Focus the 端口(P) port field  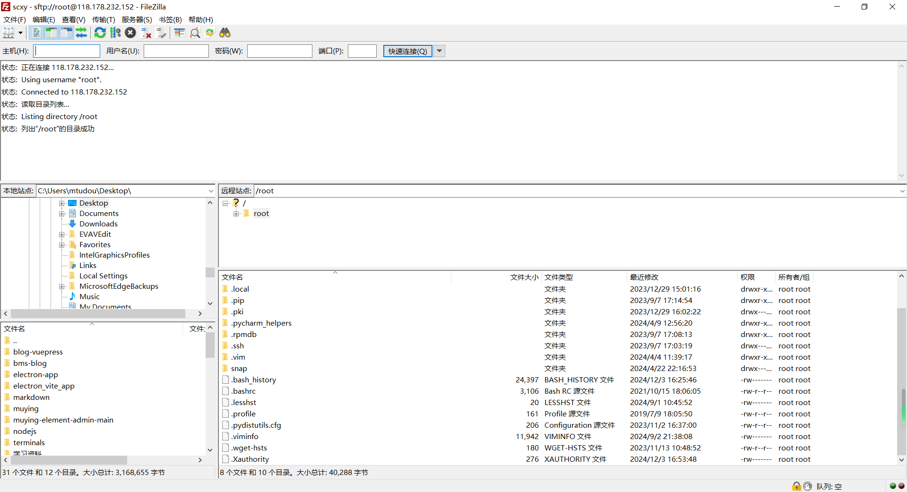[362, 51]
